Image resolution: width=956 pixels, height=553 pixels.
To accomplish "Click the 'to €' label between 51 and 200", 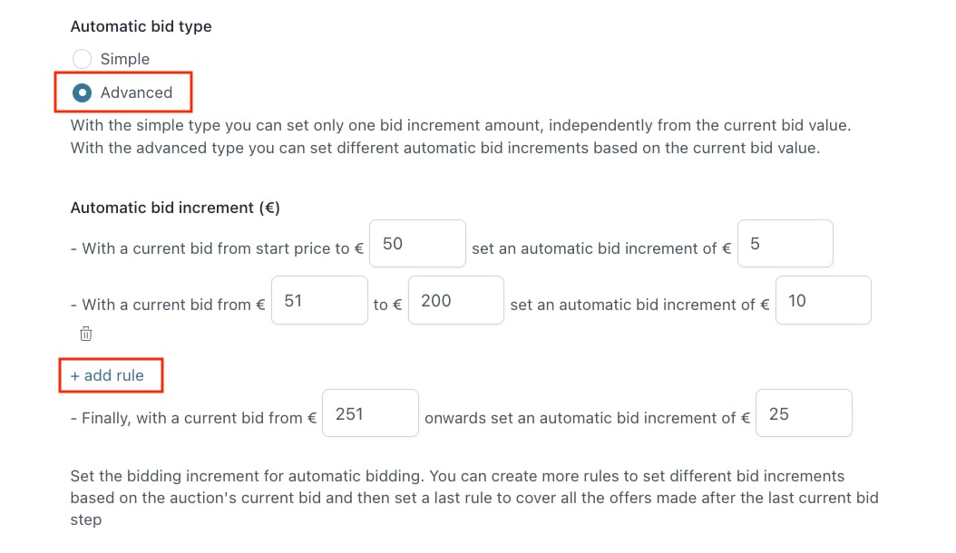I will pyautogui.click(x=388, y=305).
